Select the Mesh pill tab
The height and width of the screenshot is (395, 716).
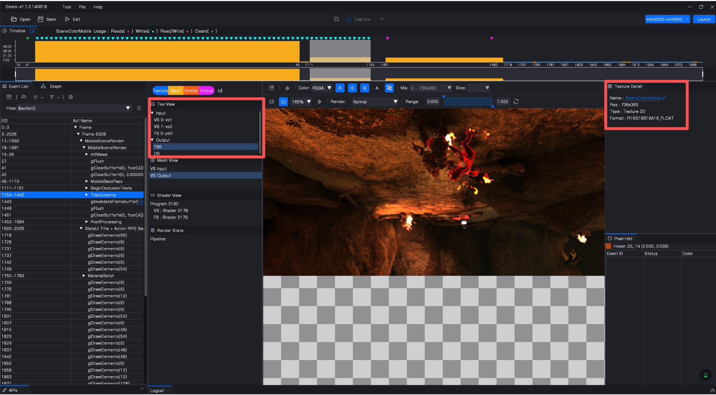coord(176,91)
